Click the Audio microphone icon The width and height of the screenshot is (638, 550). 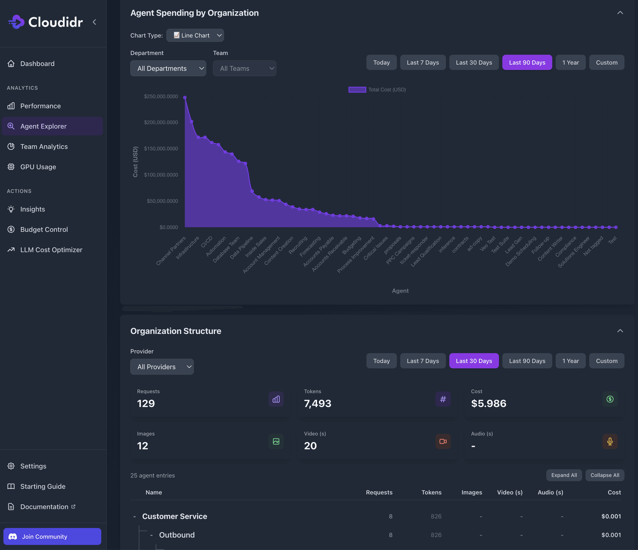[610, 441]
